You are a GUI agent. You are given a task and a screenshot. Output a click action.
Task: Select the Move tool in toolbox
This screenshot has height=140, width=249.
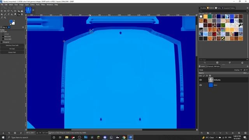click(x=2, y=11)
